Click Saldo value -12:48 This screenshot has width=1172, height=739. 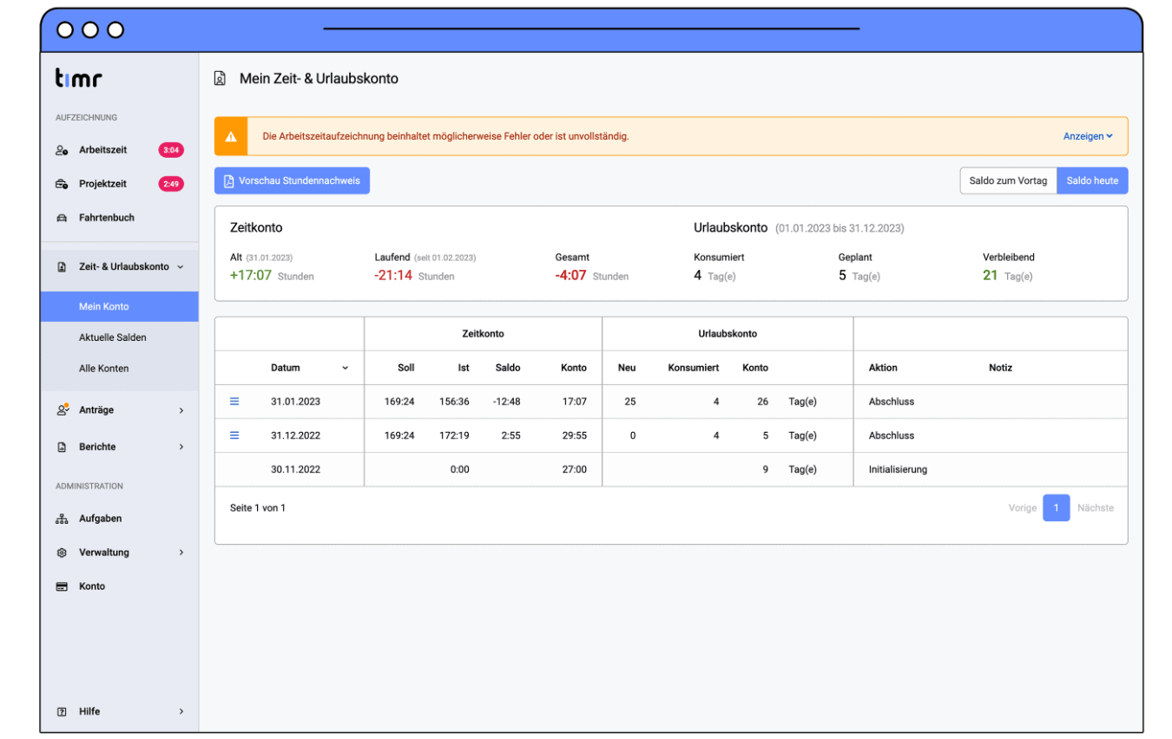505,402
